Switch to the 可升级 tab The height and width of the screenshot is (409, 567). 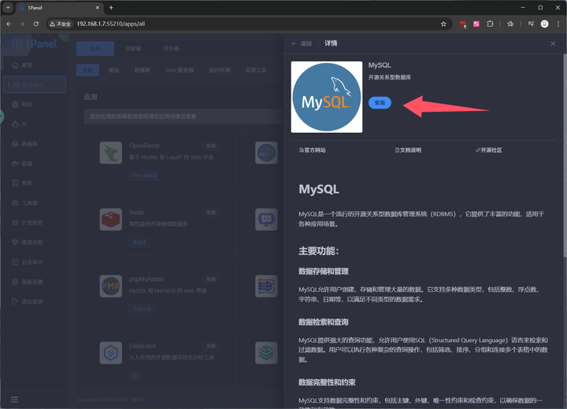(171, 49)
